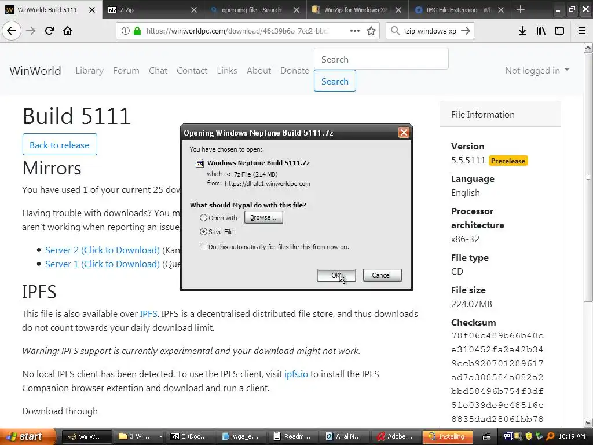Click the browser search box with zip windows xp
This screenshot has height=445, width=593.
coord(430,31)
